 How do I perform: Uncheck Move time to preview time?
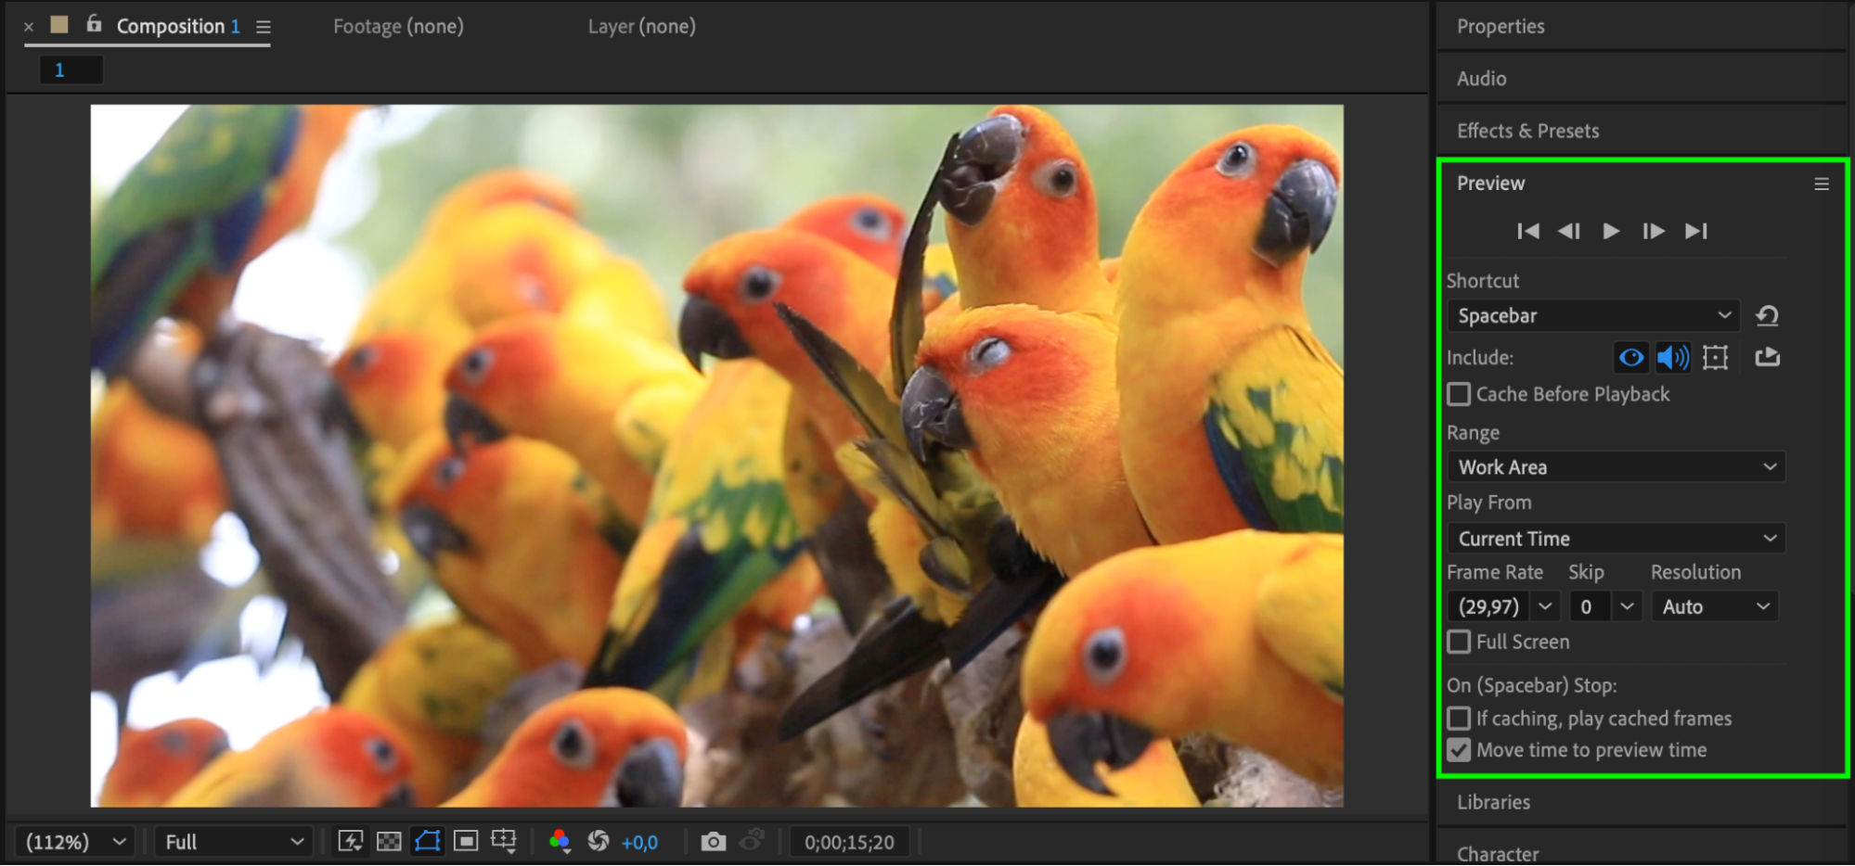pyautogui.click(x=1459, y=750)
